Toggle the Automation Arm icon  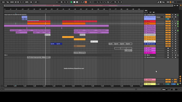click(x=84, y=2)
